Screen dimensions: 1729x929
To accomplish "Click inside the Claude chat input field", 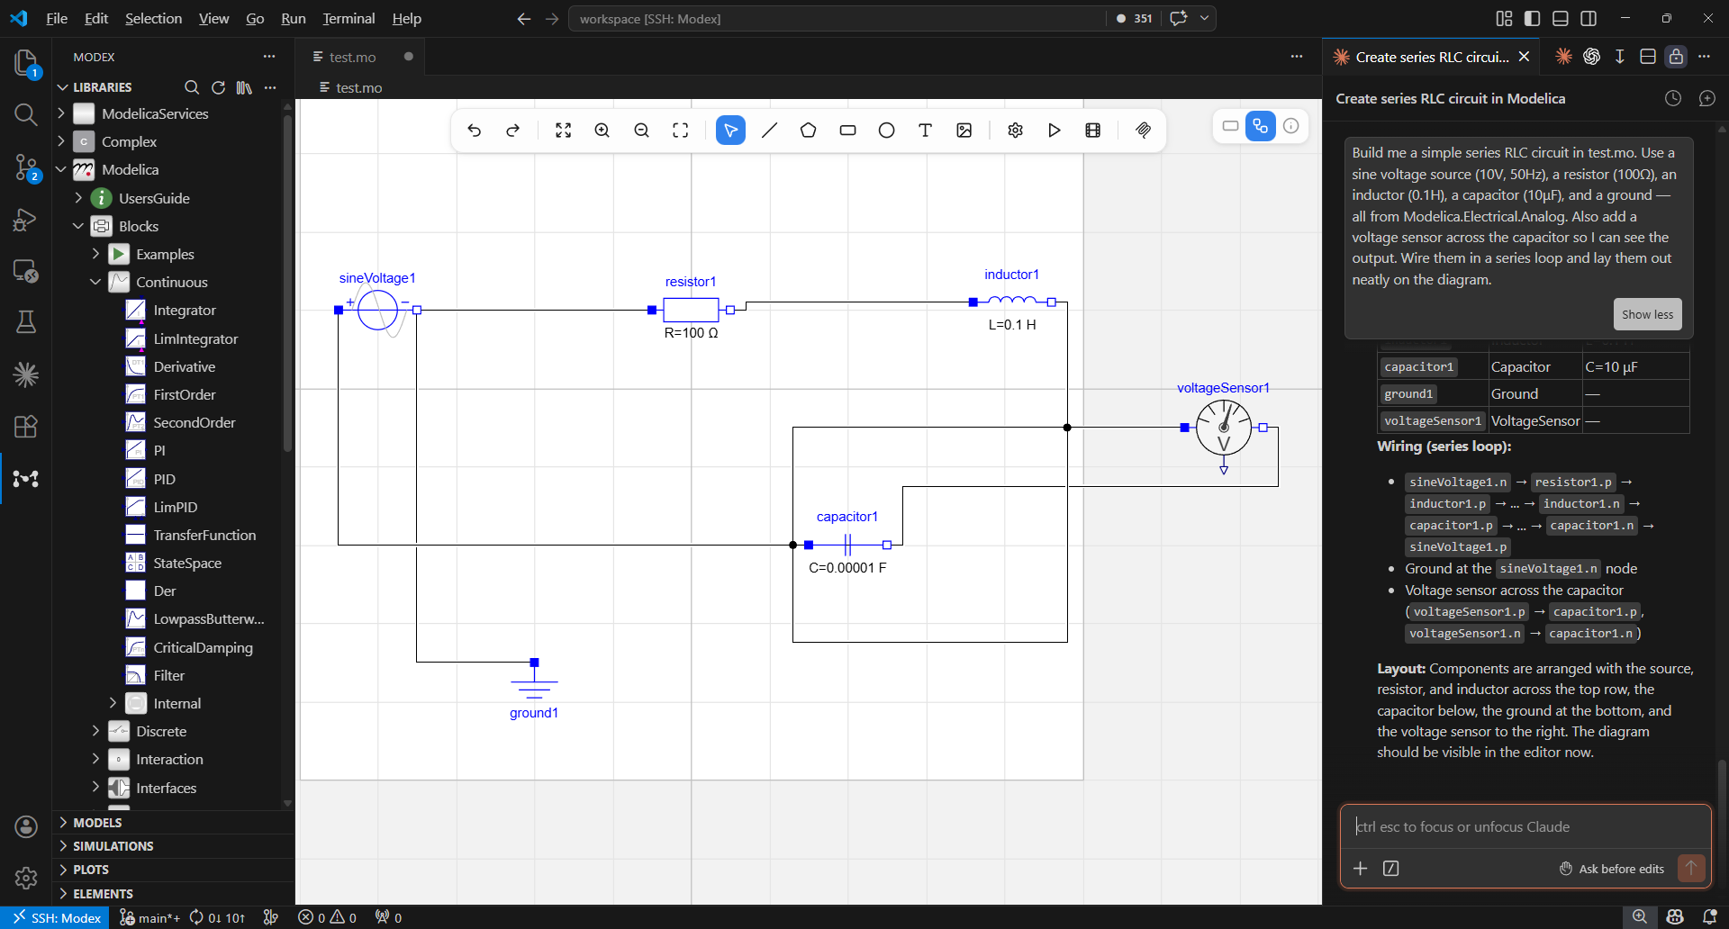I will (1522, 826).
